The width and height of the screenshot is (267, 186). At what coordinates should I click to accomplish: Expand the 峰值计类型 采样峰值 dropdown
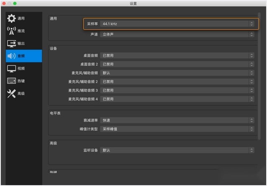pyautogui.click(x=177, y=129)
